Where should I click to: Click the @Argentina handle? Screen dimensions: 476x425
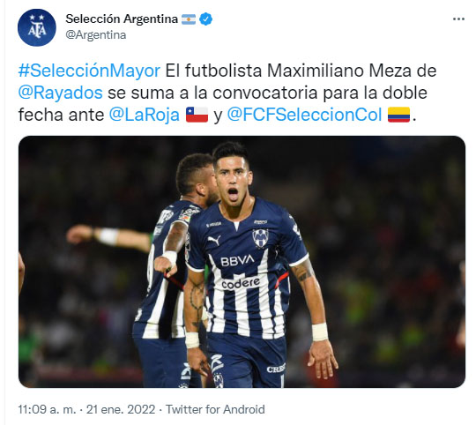tap(96, 35)
